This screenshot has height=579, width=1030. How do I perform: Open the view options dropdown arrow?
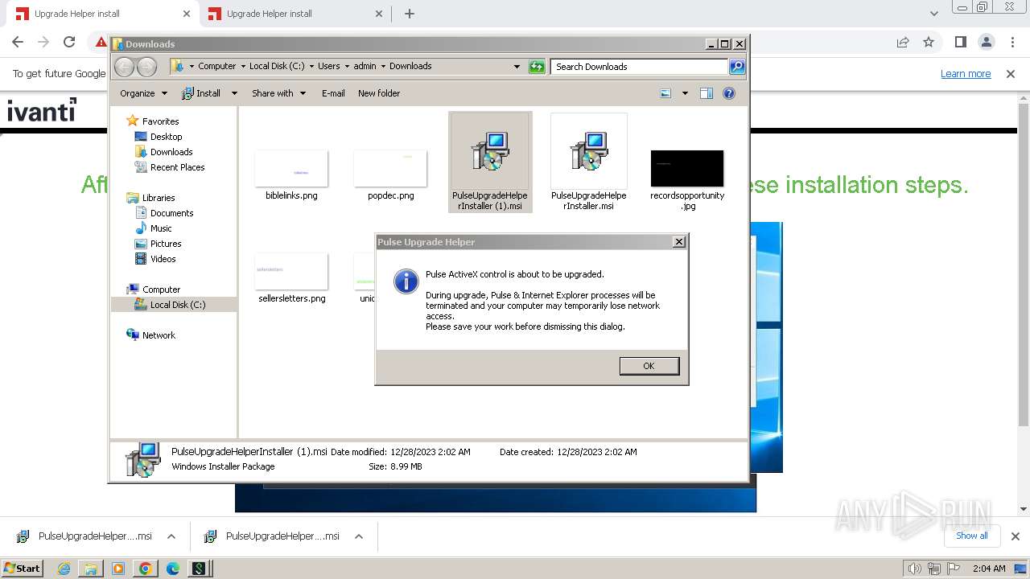click(685, 93)
